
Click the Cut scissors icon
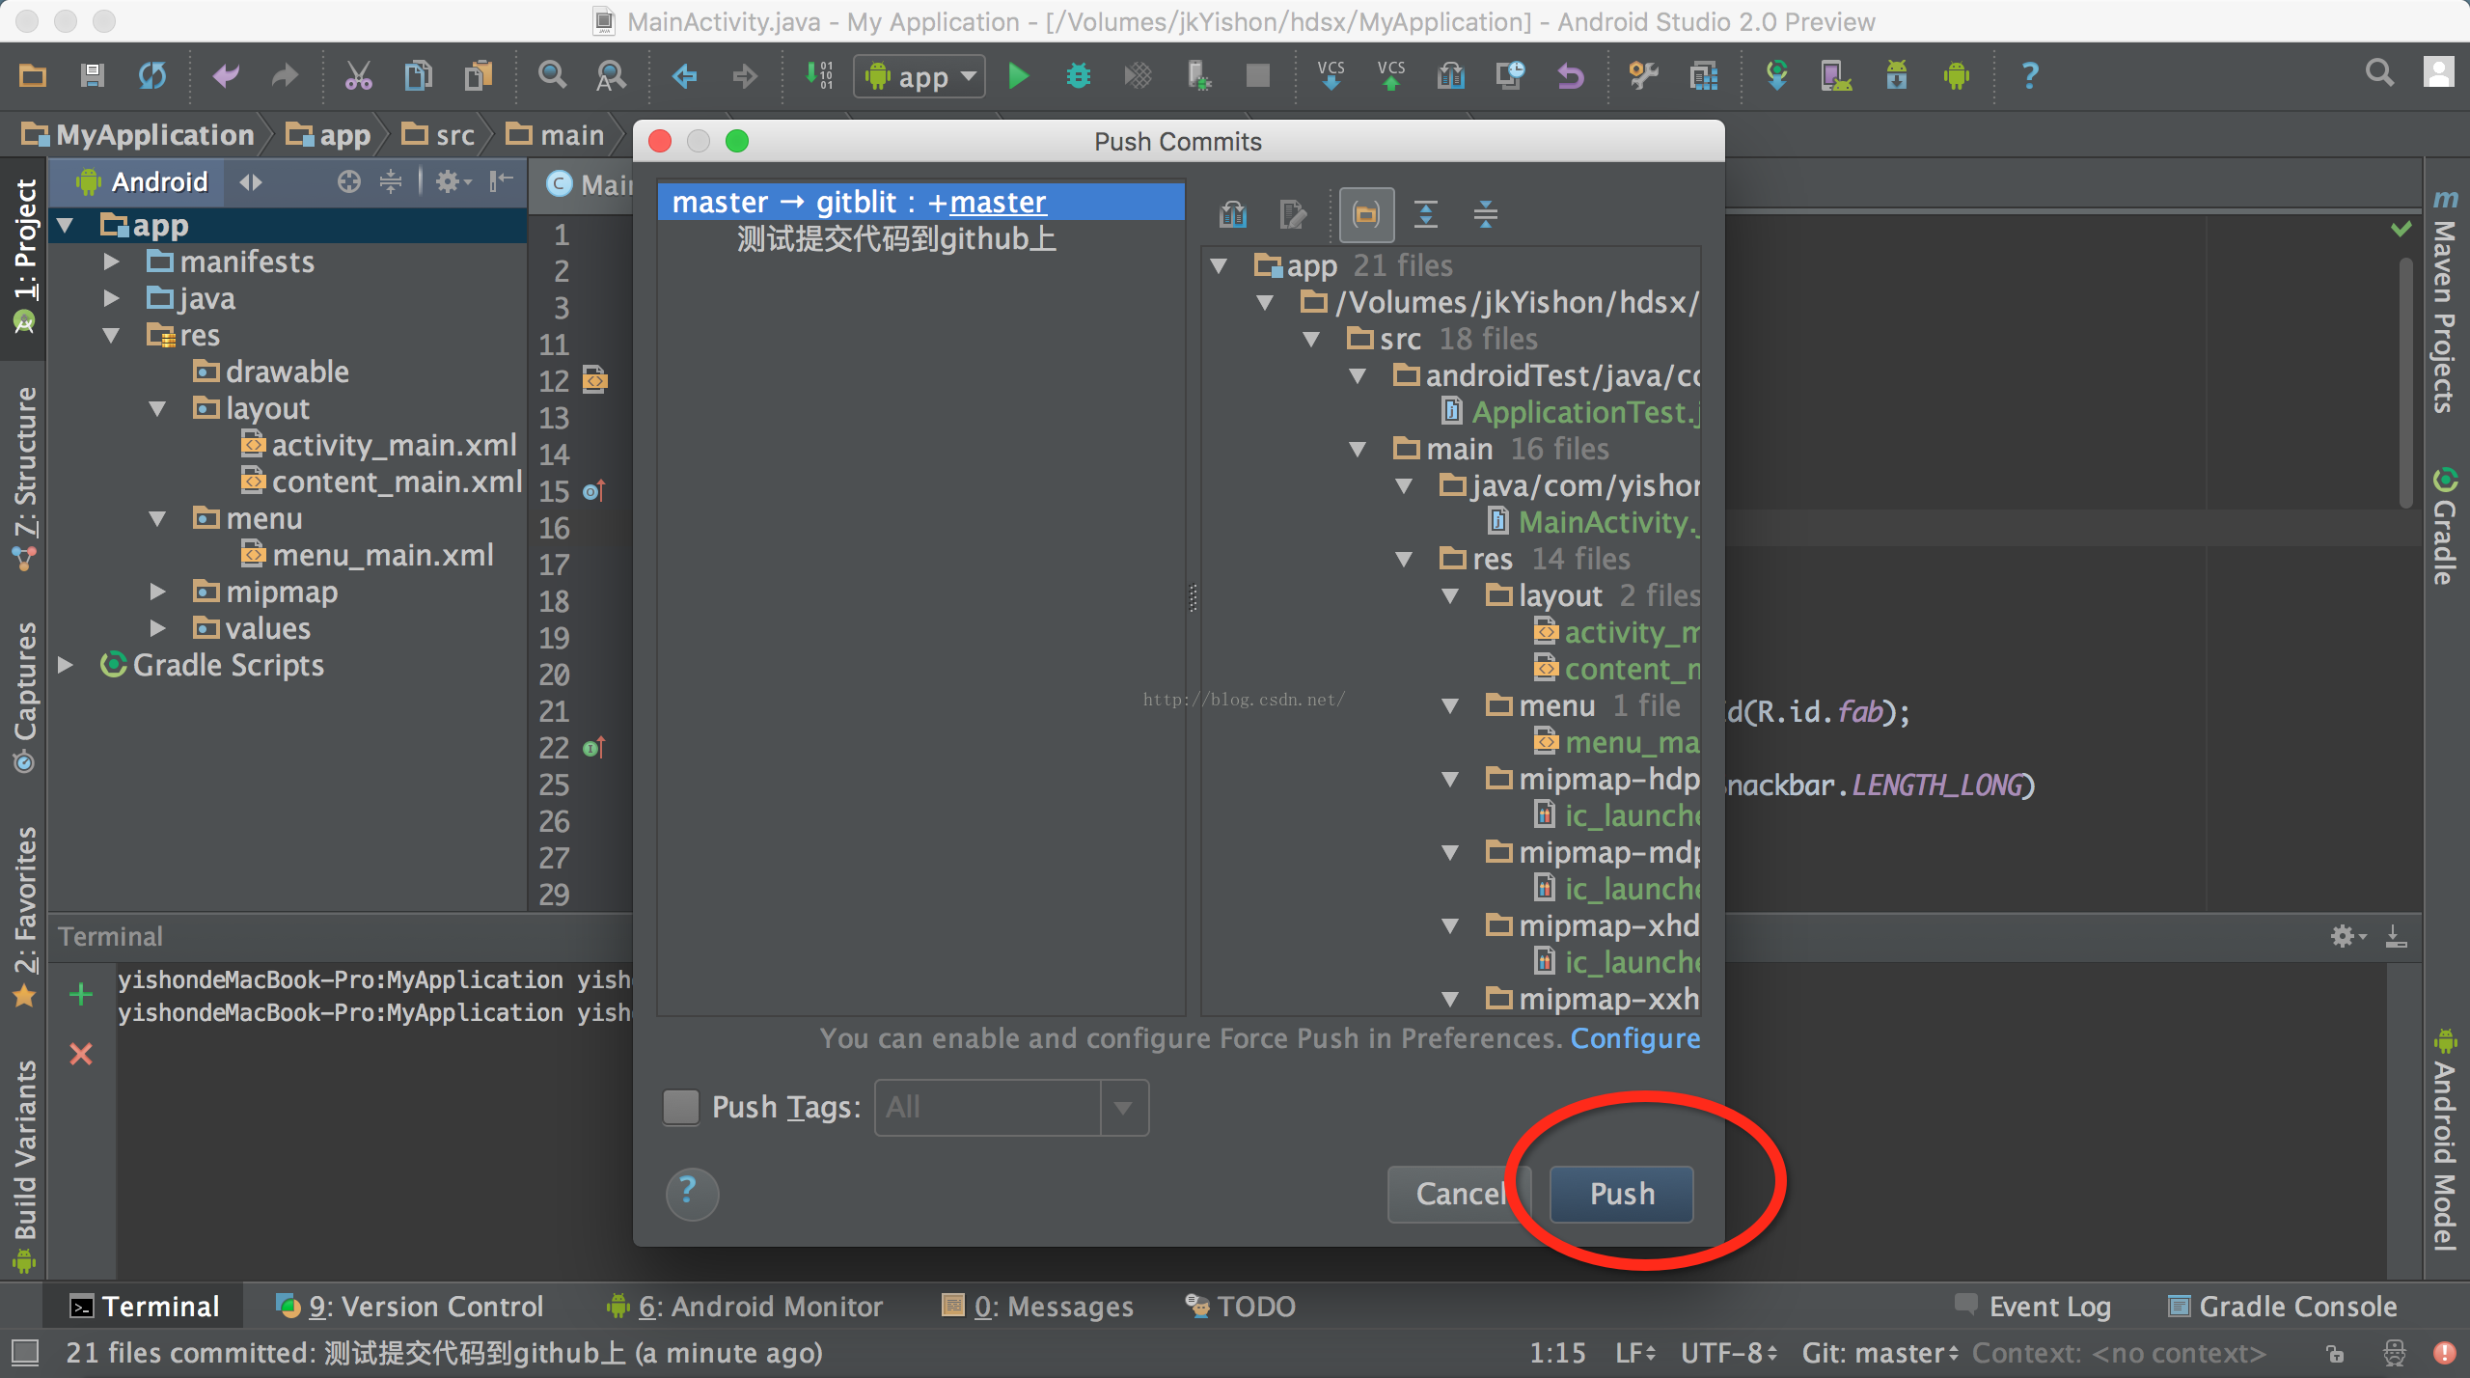coord(358,75)
